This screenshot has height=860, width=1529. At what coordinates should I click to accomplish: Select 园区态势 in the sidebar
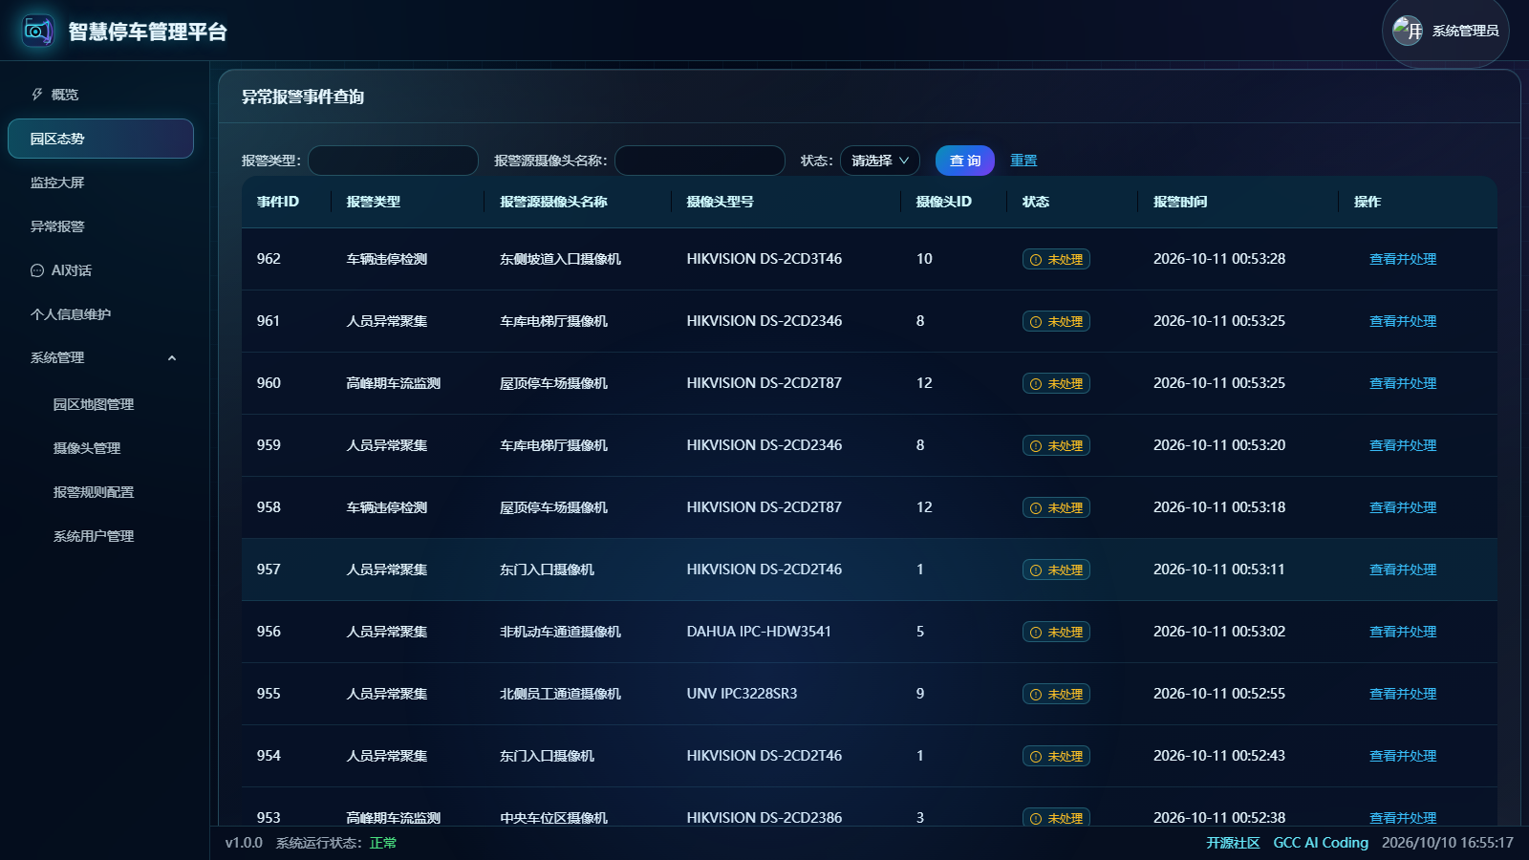tap(100, 139)
